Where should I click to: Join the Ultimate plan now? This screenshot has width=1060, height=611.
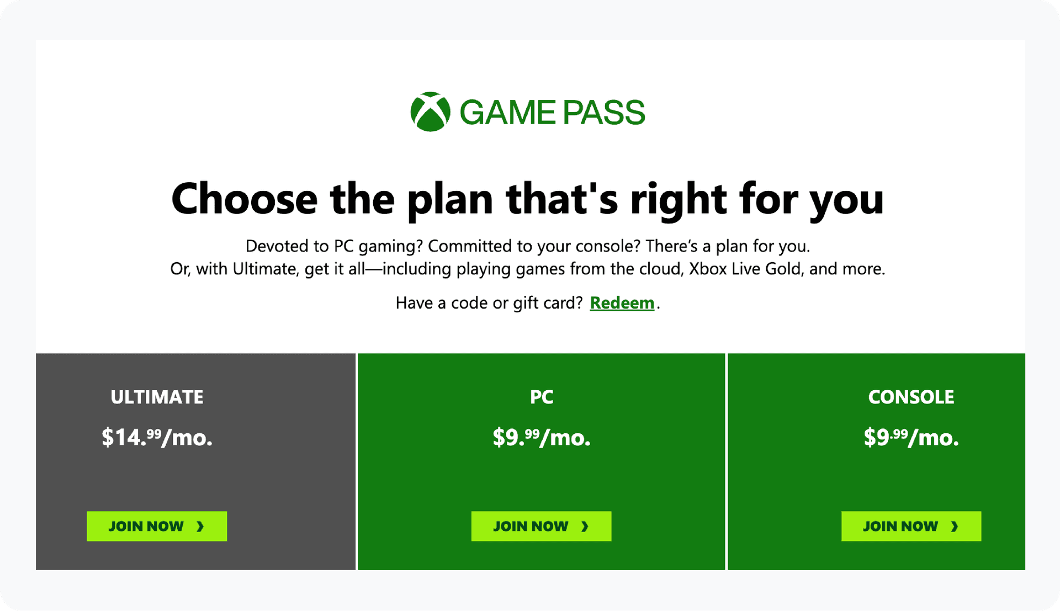click(x=157, y=526)
